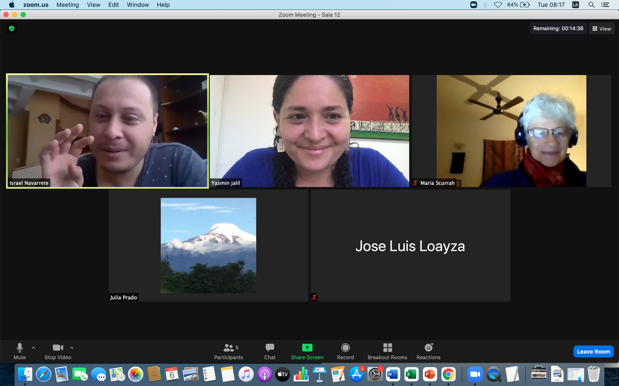Screen dimensions: 619x386
Task: Mute the microphone
Action: click(20, 351)
